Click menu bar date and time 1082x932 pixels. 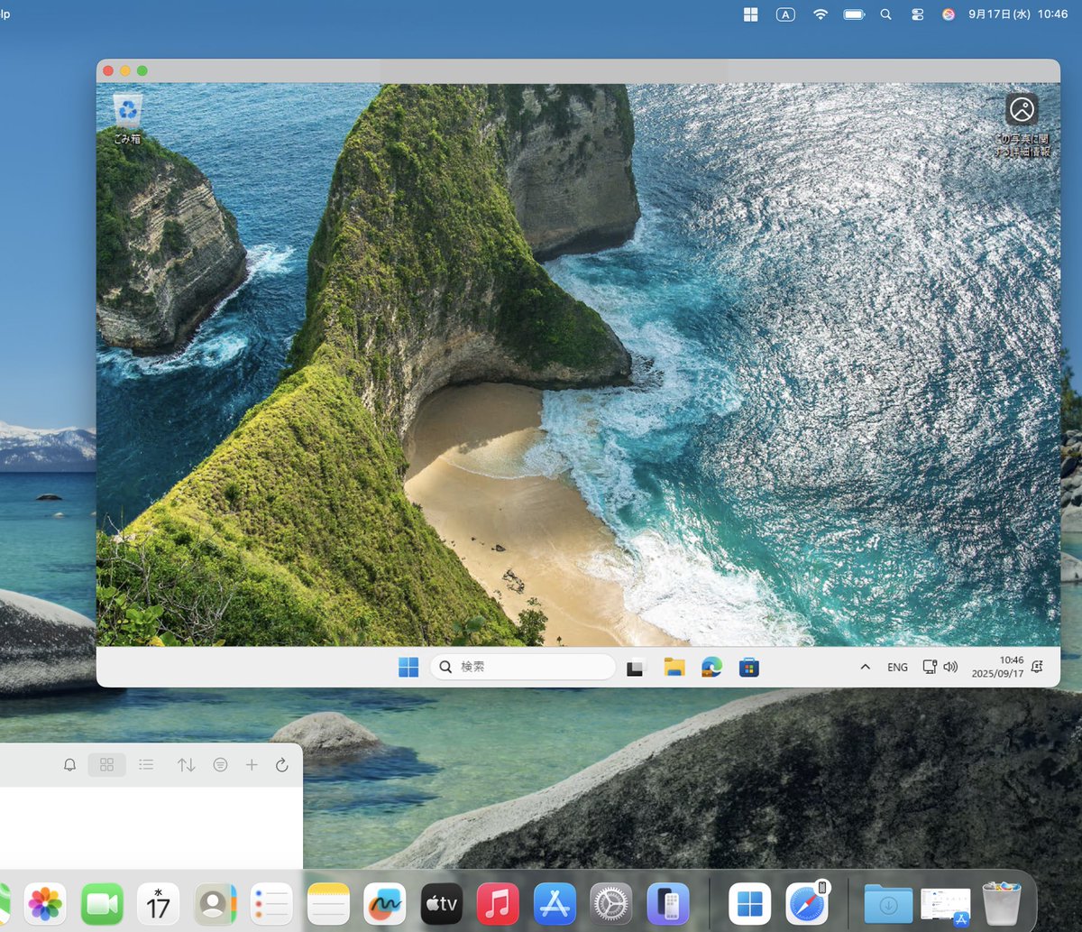coord(1017,14)
